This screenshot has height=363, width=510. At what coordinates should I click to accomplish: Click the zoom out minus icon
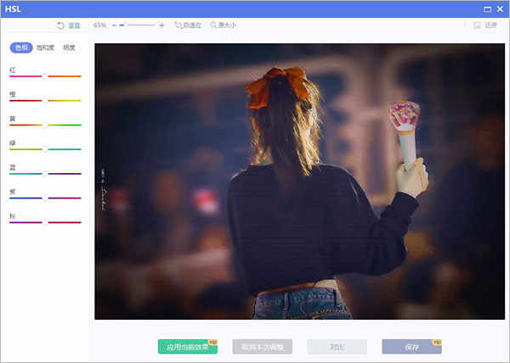[114, 25]
